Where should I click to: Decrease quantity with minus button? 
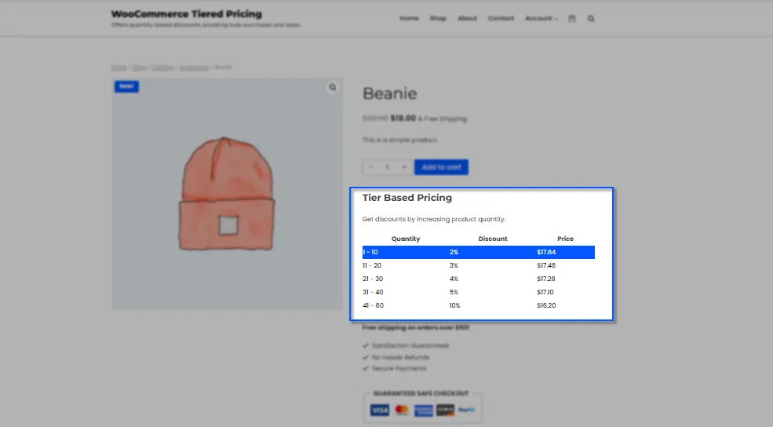[370, 167]
